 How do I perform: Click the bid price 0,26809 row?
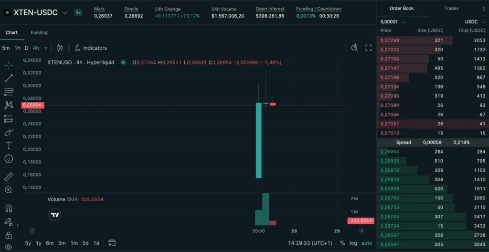point(433,189)
